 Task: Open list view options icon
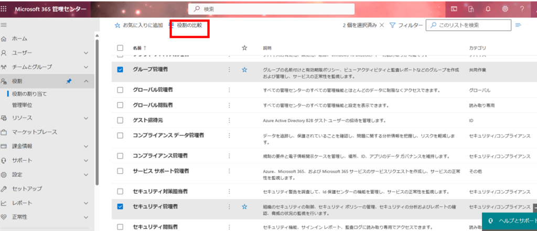[x=518, y=25]
